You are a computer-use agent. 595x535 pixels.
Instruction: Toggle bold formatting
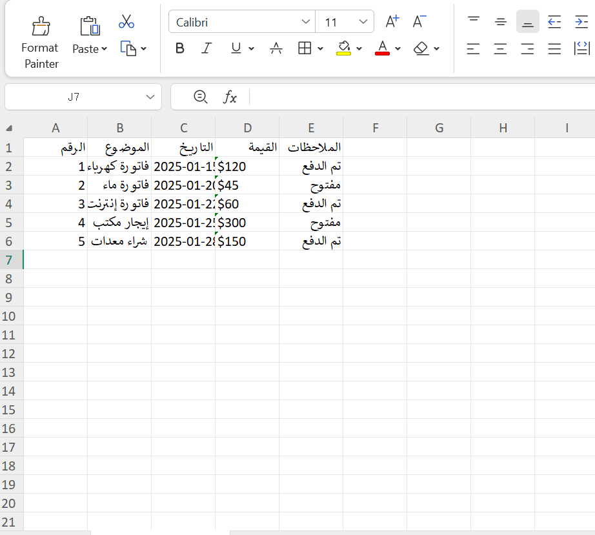tap(180, 48)
